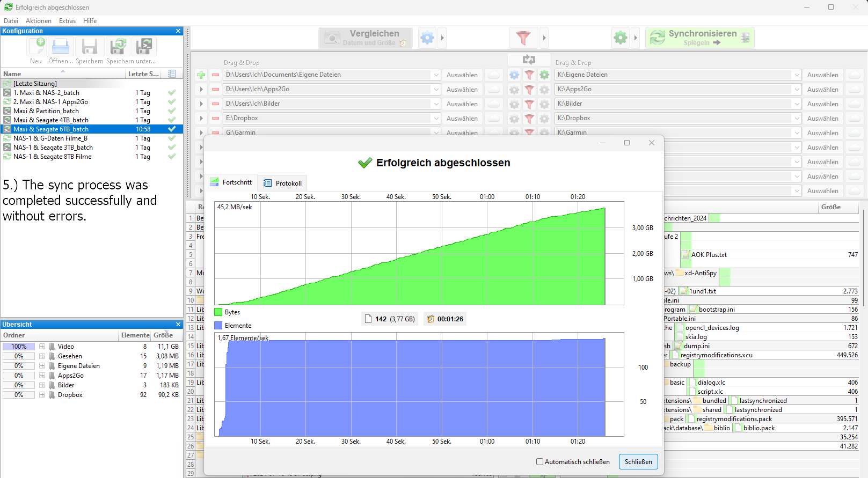Click the Schließen button
The width and height of the screenshot is (868, 478).
click(638, 462)
